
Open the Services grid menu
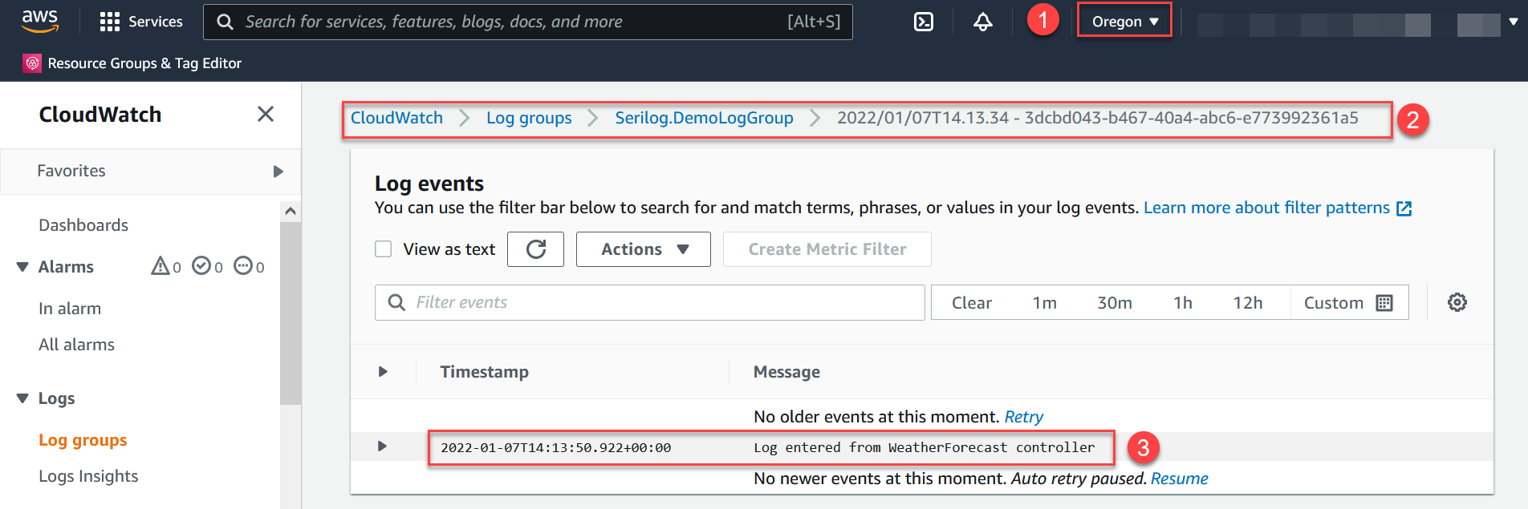tap(110, 22)
